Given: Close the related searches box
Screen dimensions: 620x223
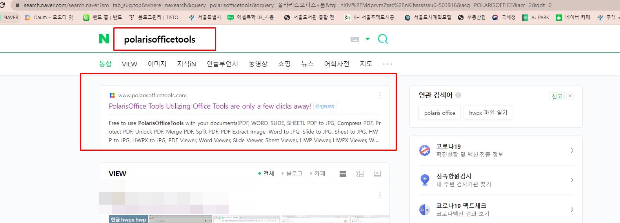Looking at the screenshot, I should pyautogui.click(x=570, y=96).
